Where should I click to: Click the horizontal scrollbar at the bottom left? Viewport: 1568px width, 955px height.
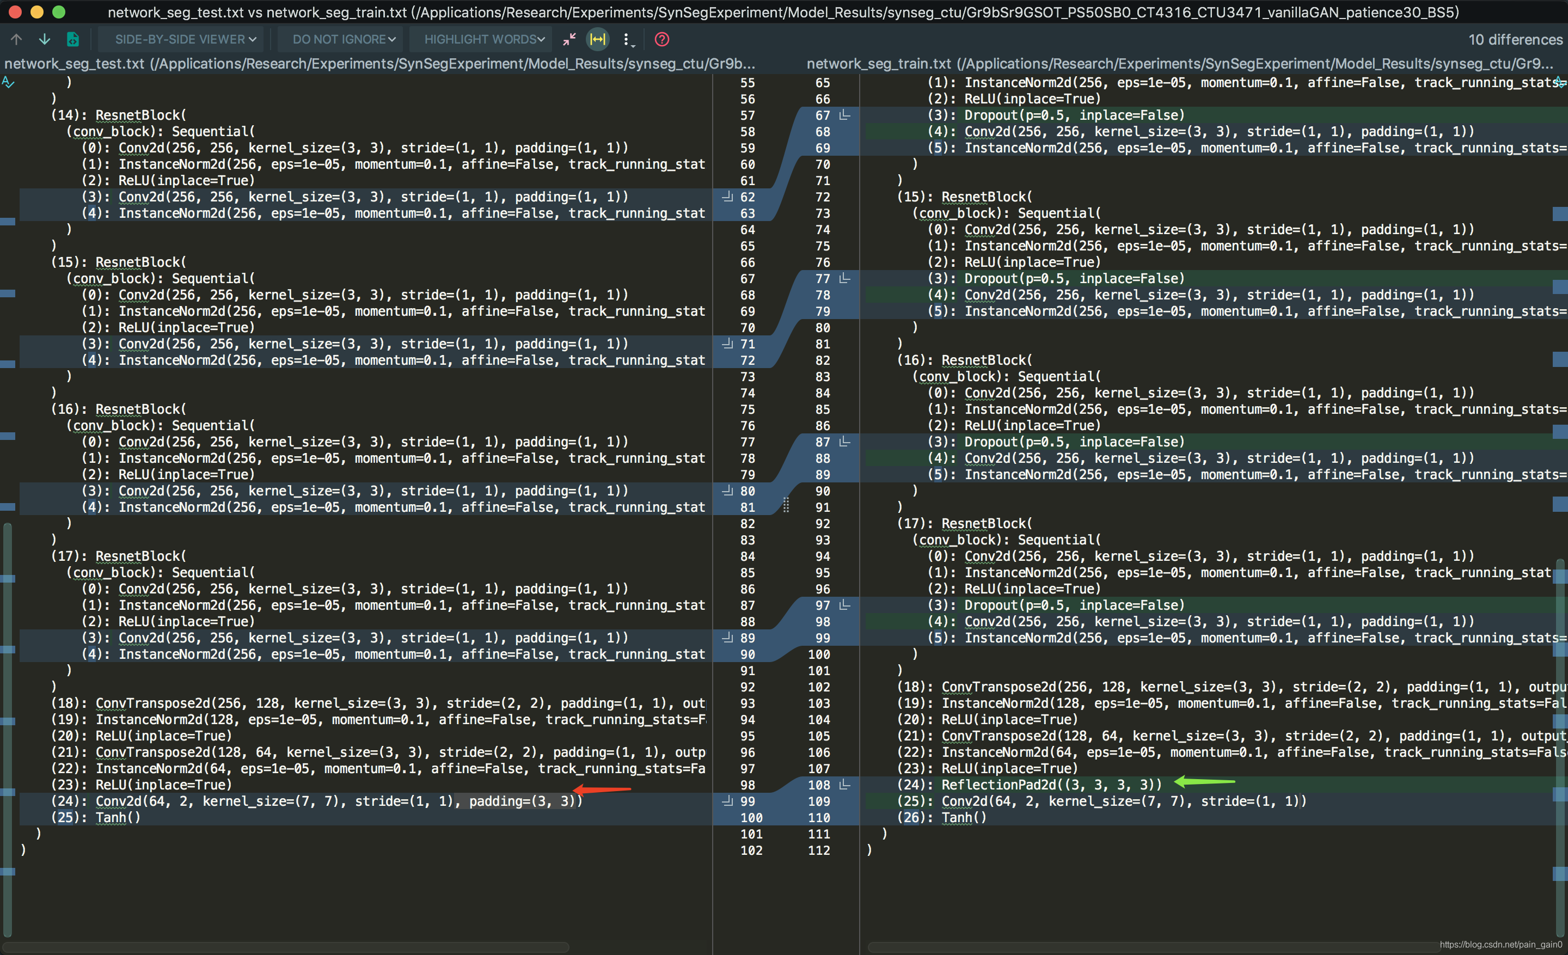(x=286, y=947)
